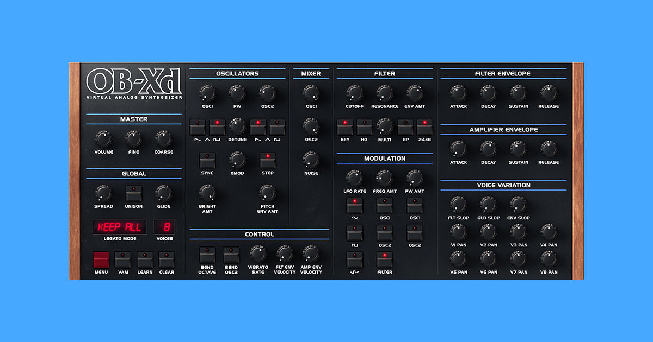The width and height of the screenshot is (653, 342).
Task: Toggle OSC2 button under PW AMT column
Action: click(415, 233)
